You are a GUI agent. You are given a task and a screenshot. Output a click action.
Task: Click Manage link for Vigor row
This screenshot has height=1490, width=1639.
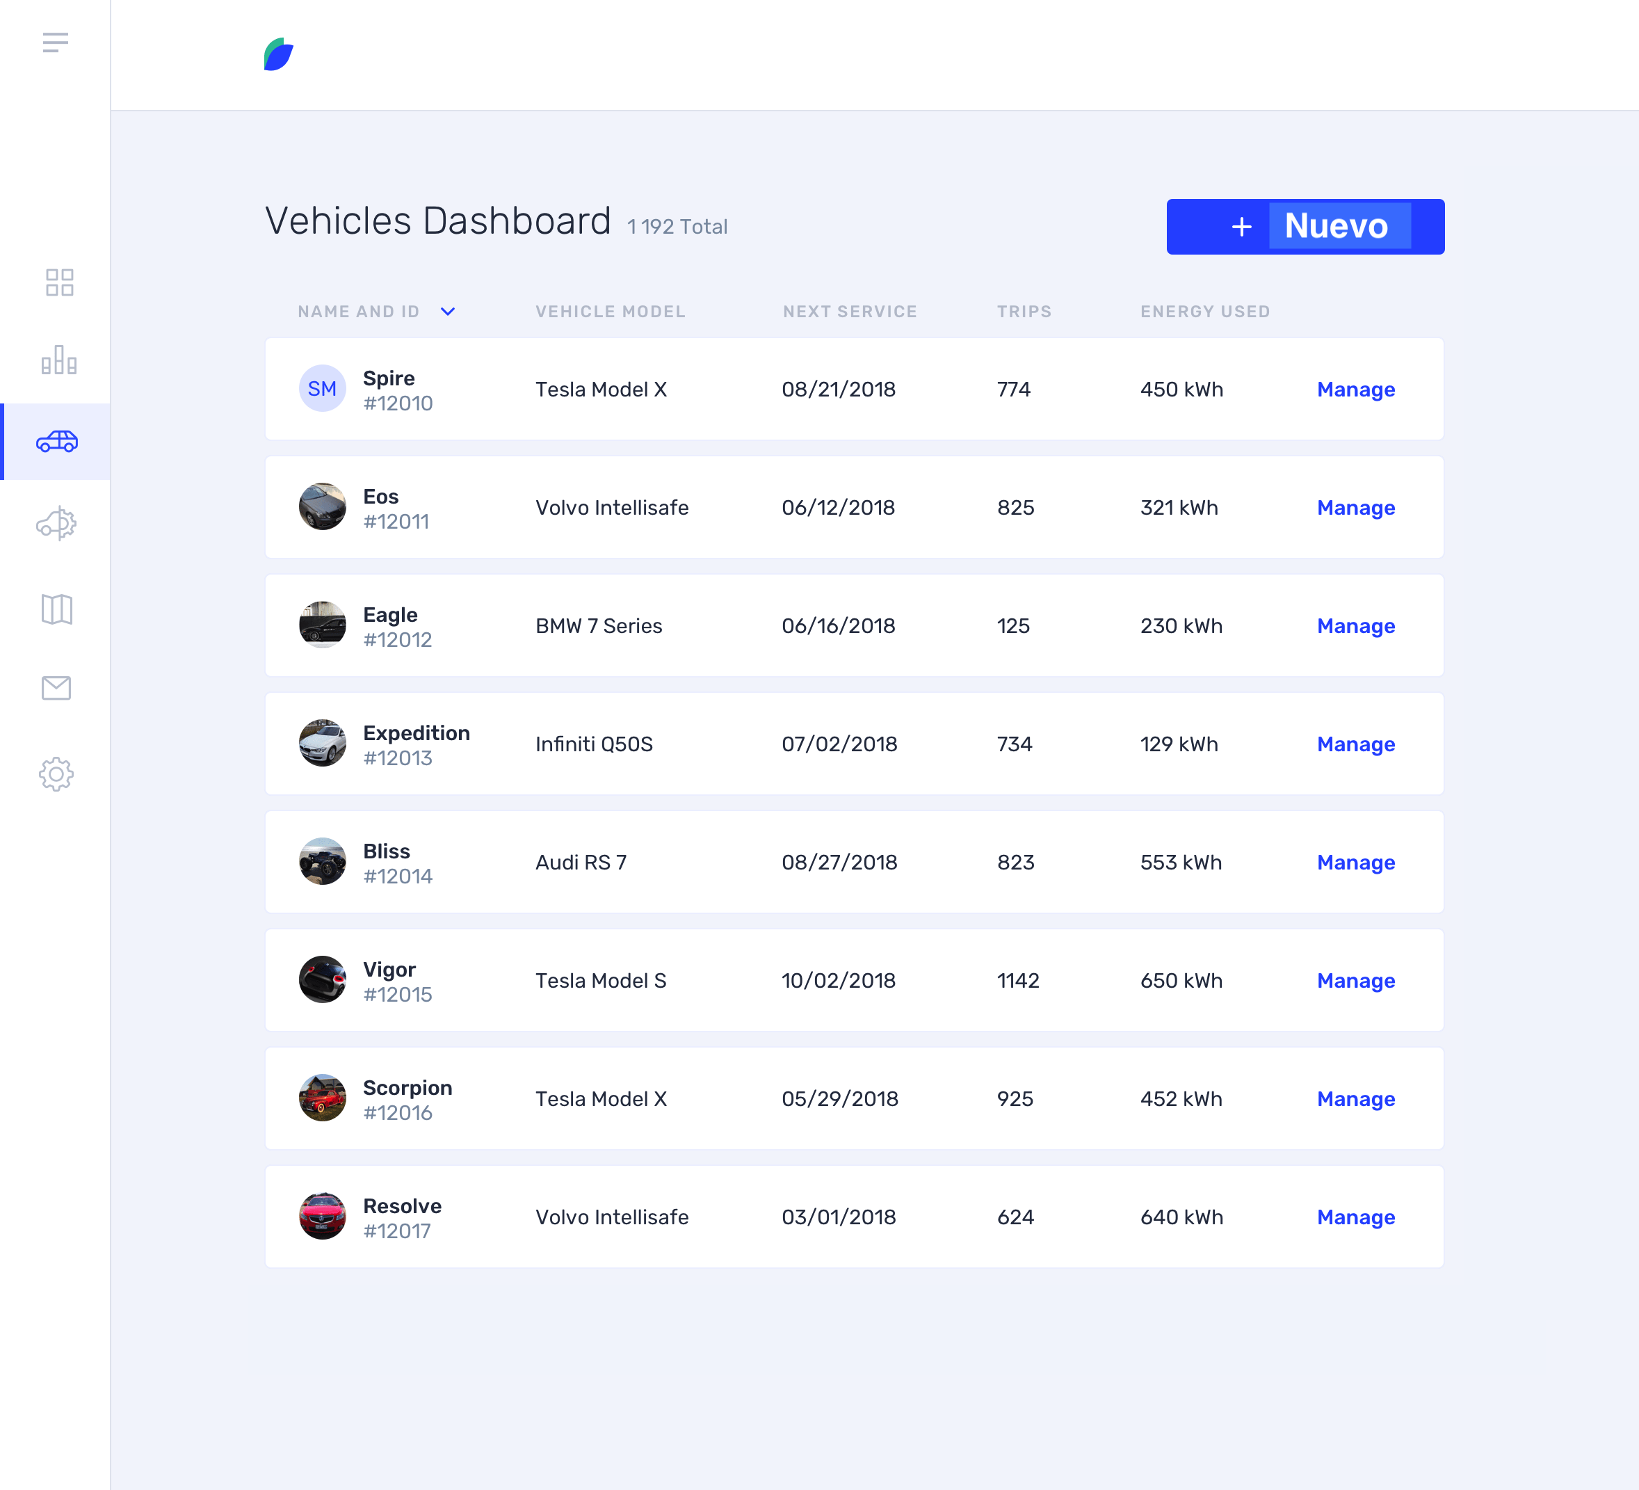pos(1355,981)
